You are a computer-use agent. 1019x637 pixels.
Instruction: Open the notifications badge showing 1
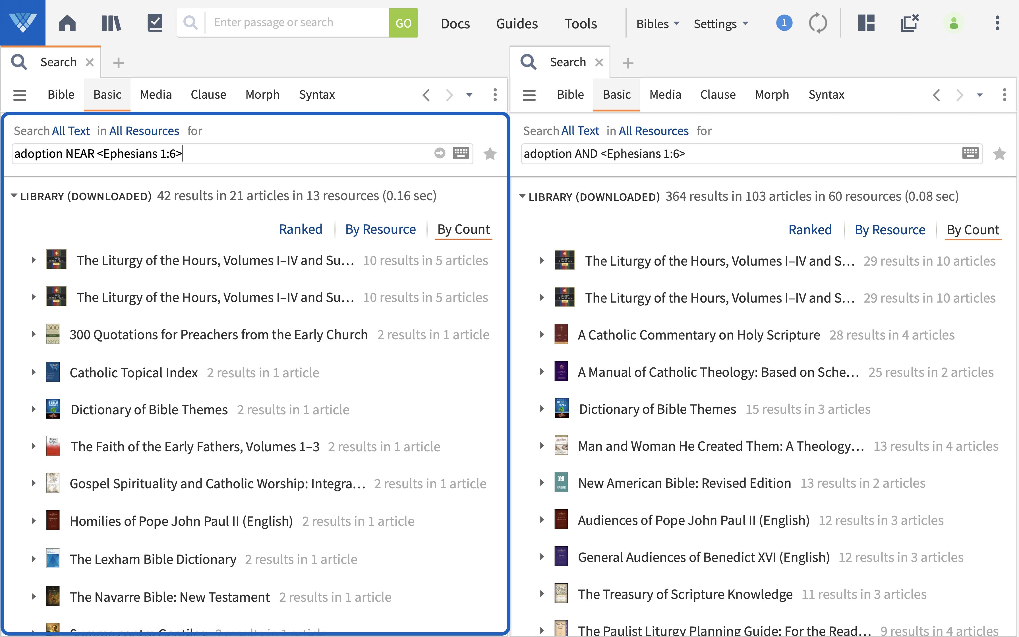784,23
